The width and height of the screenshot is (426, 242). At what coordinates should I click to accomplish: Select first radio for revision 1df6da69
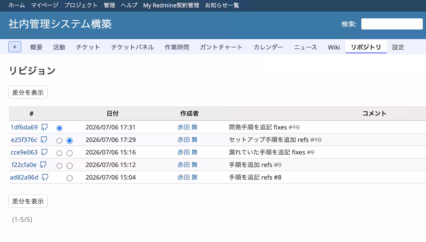tap(59, 128)
